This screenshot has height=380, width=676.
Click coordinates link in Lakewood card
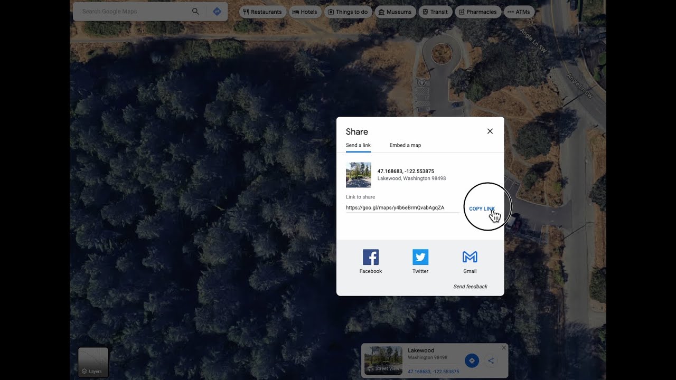click(433, 372)
